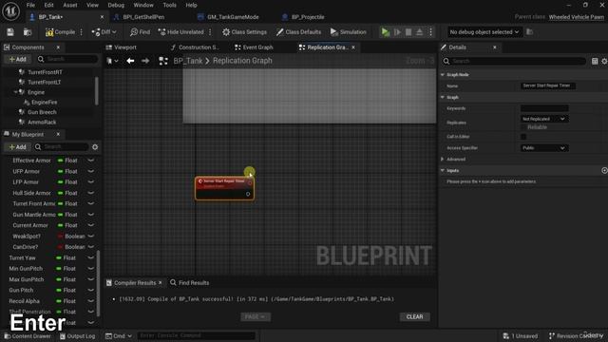Start Simulation mode
This screenshot has height=342, width=608.
(349, 32)
